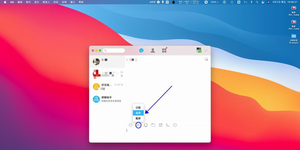
Task: Select the top 截屏 png file on desktop
Action: (294, 11)
